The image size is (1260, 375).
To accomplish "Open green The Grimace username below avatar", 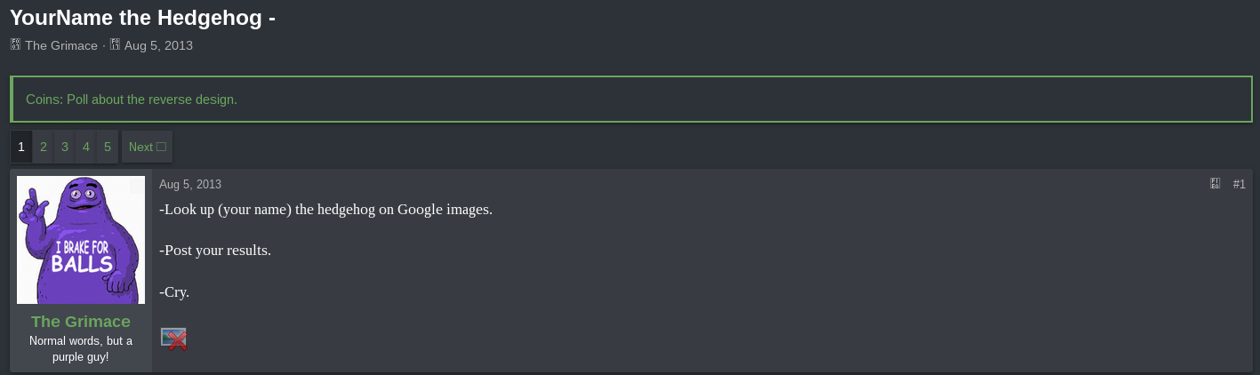I will click(x=81, y=321).
